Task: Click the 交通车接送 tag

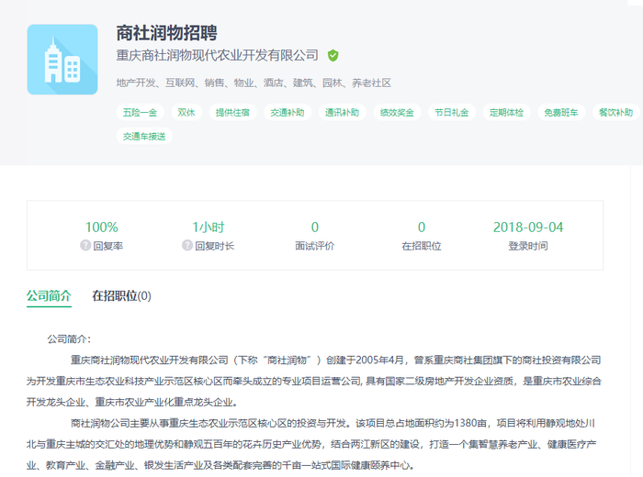Action: click(x=144, y=137)
